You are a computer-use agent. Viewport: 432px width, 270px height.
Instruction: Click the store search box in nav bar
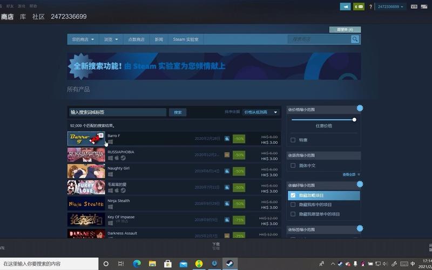pyautogui.click(x=320, y=39)
